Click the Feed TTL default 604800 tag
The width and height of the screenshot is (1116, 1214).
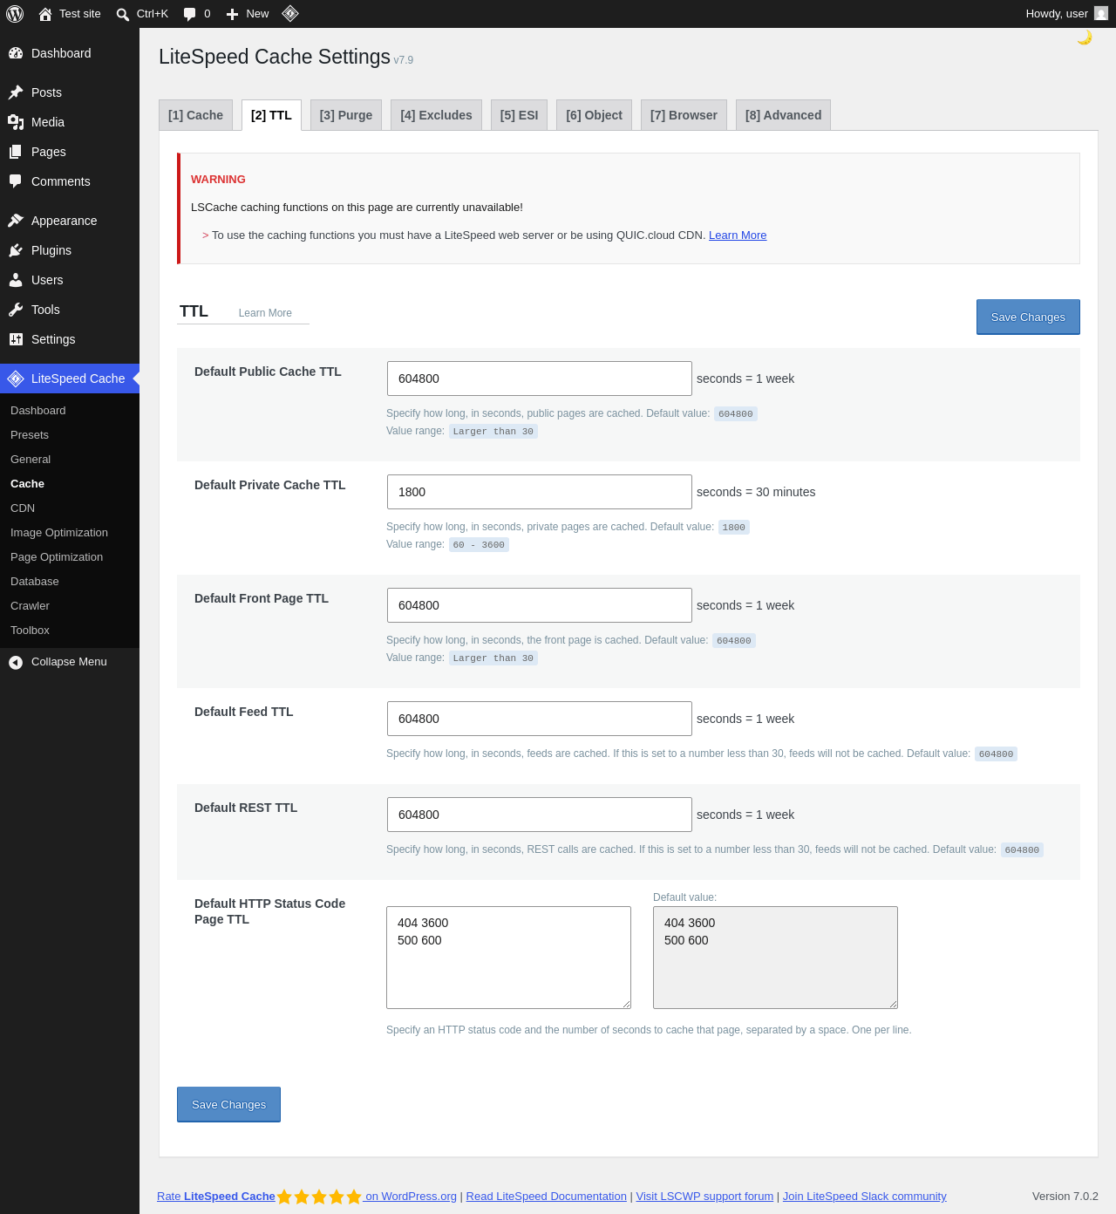pos(996,754)
